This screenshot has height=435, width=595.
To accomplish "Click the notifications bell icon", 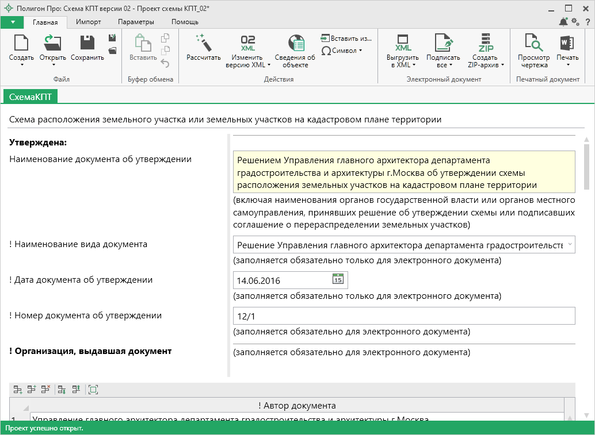I will click(x=563, y=22).
